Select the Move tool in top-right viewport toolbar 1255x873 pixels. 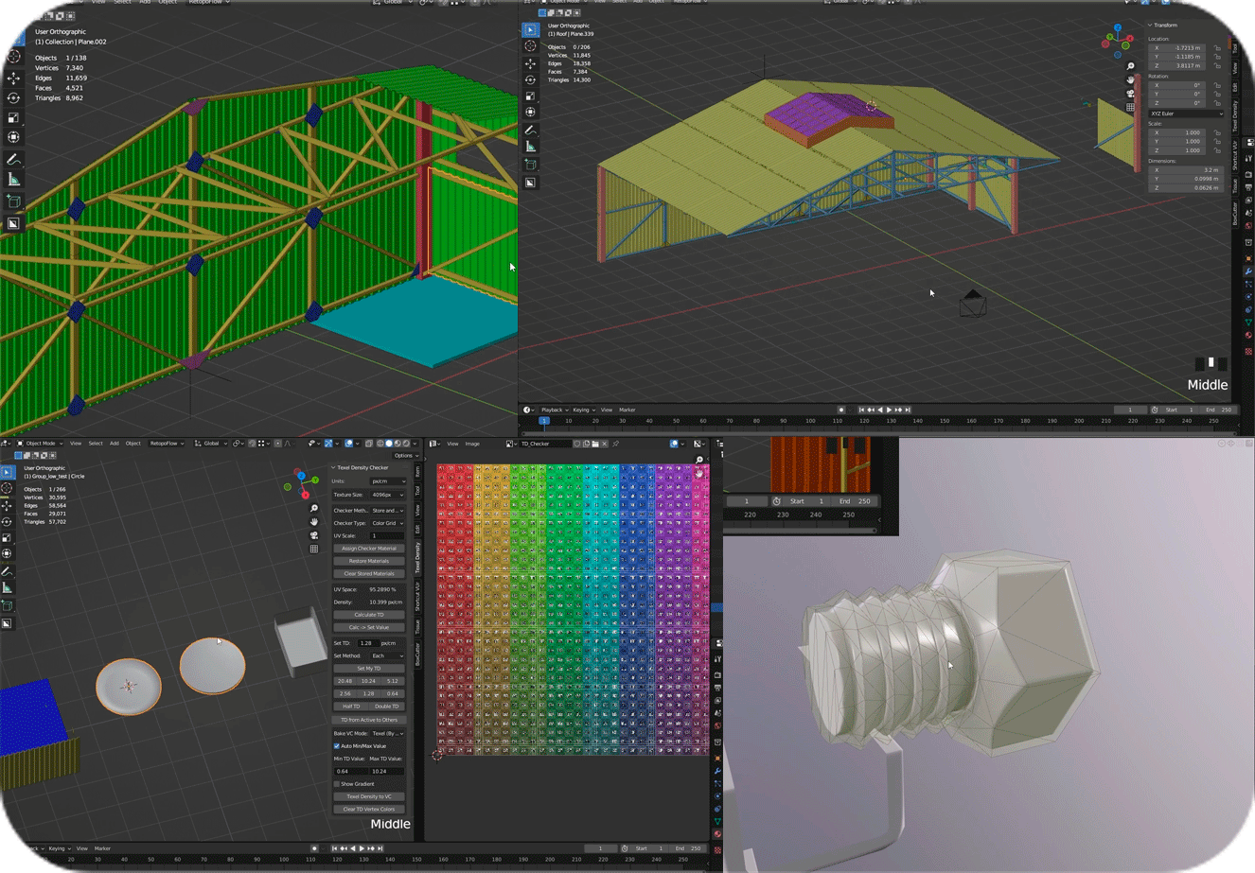530,63
